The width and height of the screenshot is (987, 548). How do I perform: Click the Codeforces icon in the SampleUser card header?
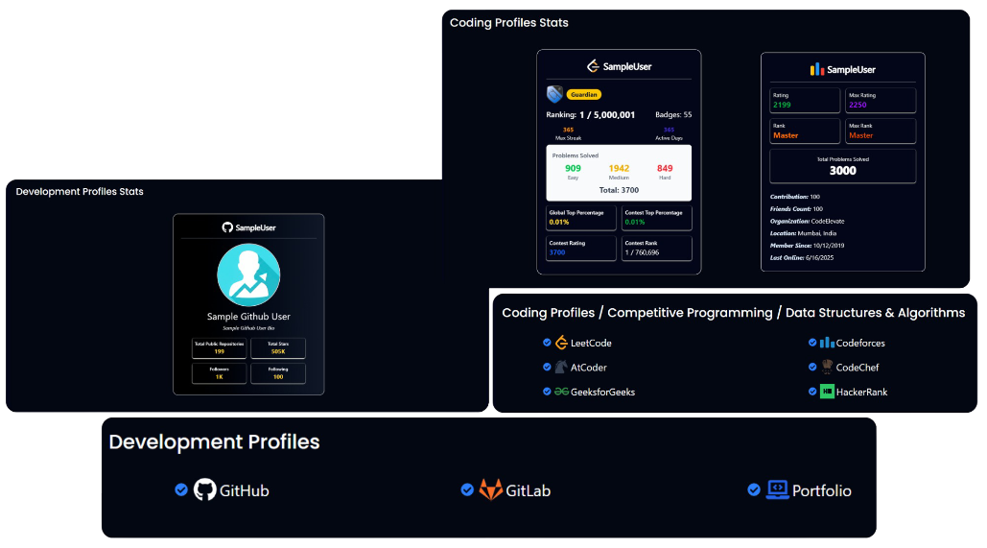coord(816,69)
